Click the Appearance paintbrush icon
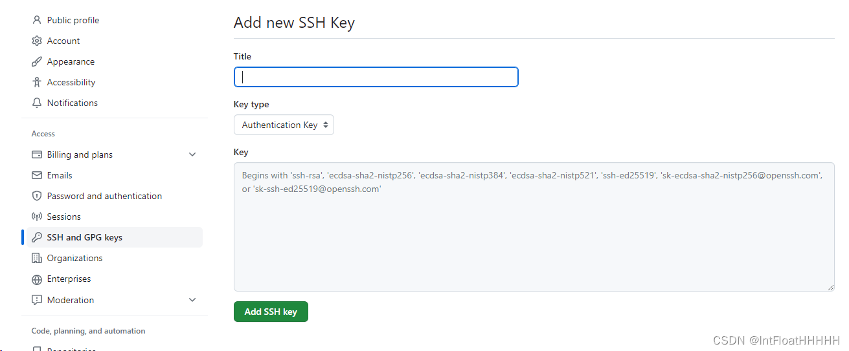 click(x=37, y=61)
